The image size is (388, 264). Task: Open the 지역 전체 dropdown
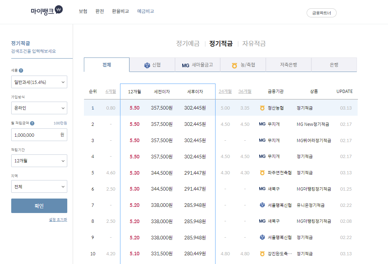(x=39, y=187)
